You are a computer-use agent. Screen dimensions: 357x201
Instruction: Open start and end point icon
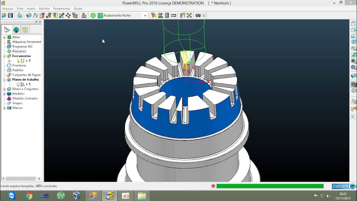[x=49, y=15]
